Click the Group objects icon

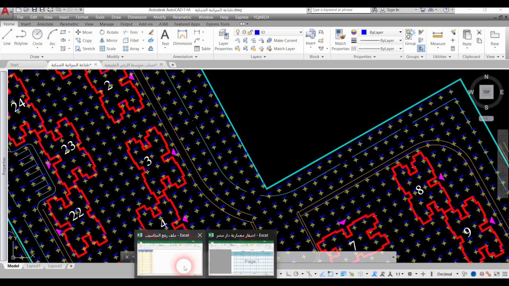410,38
